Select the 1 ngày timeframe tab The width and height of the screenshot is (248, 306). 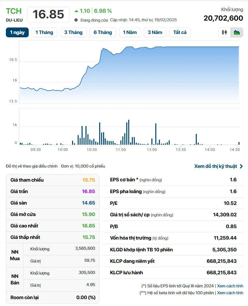pyautogui.click(x=17, y=32)
